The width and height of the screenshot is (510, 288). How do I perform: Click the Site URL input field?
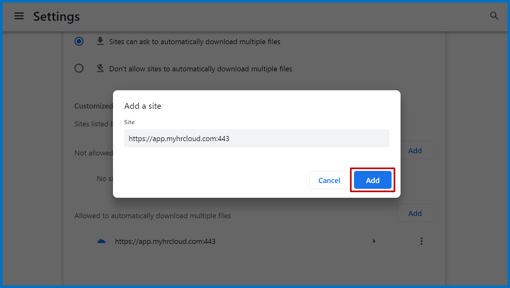click(256, 138)
